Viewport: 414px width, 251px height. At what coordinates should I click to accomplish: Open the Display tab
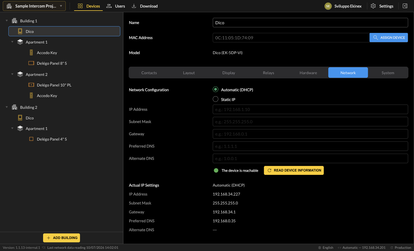(x=229, y=73)
